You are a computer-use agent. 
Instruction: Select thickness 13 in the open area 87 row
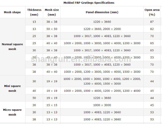point(34,22)
